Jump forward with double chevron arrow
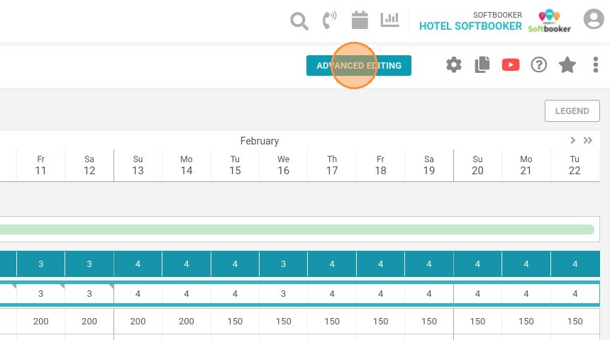This screenshot has height=340, width=610. click(588, 140)
